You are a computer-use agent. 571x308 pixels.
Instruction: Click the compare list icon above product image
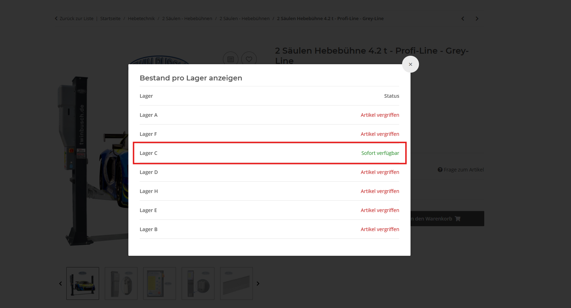pos(231,59)
